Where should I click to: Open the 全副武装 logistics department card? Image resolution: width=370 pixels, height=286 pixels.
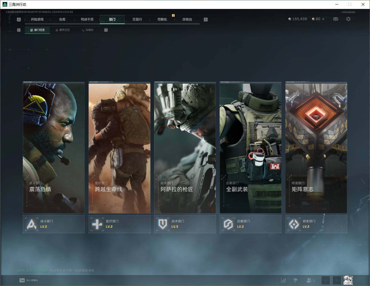click(x=251, y=148)
